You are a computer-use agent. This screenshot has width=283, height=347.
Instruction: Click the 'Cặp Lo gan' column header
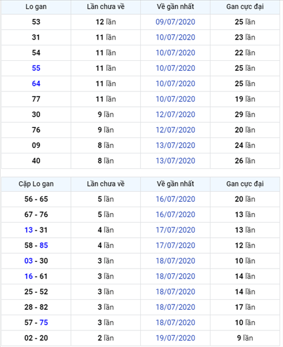[36, 184]
